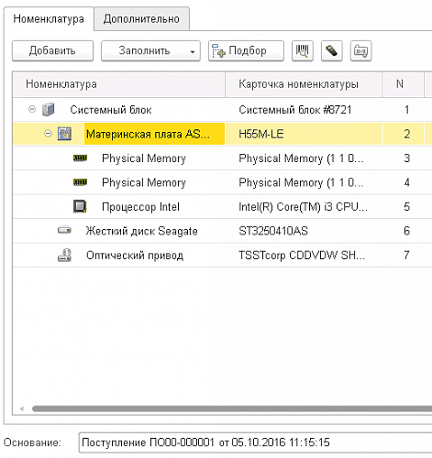Select the Системный блок row name

coord(111,110)
